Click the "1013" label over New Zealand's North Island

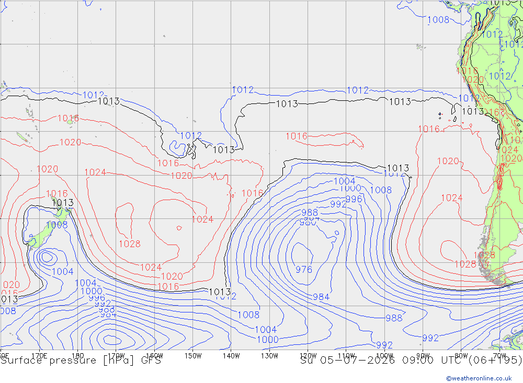[x=63, y=203]
